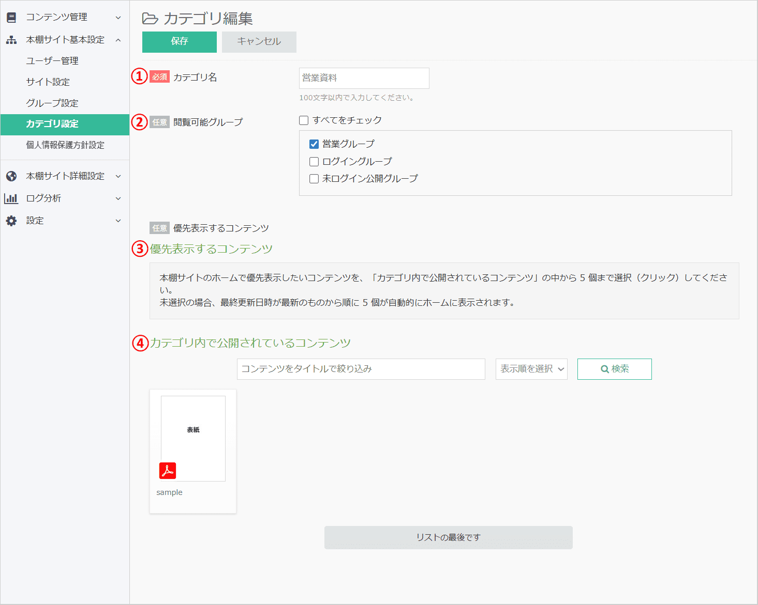This screenshot has width=758, height=605.
Task: Click the book icon beside コンテンツ管理
Action: tap(11, 18)
